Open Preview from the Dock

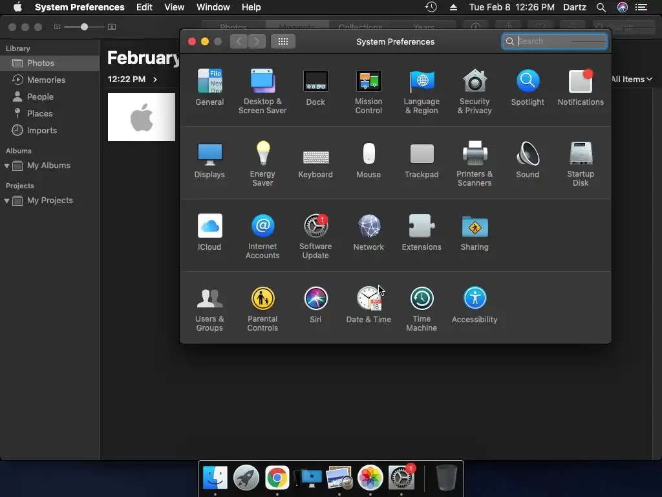tap(339, 478)
